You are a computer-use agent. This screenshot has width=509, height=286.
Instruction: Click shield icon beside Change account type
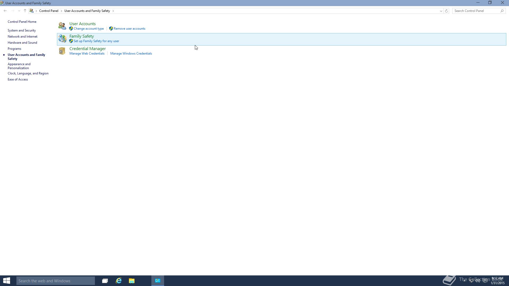click(71, 29)
